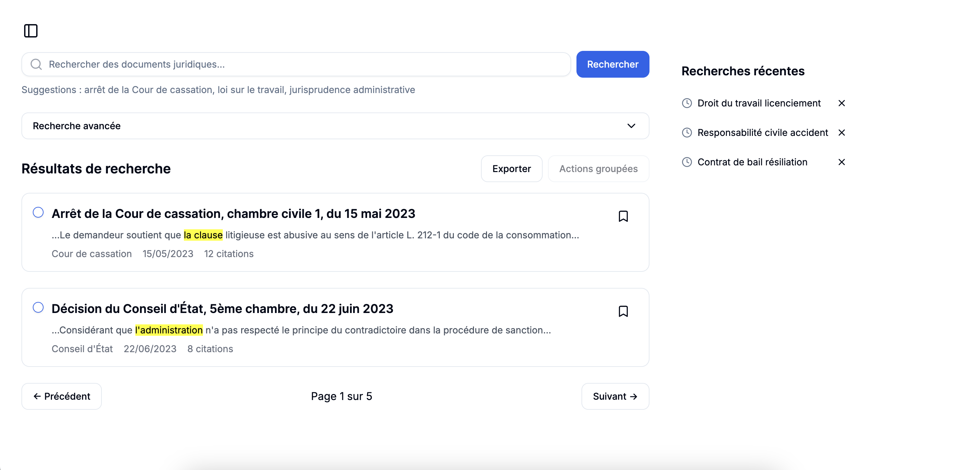
Task: Click the Recherche avancée chevron arrow
Action: pos(631,126)
